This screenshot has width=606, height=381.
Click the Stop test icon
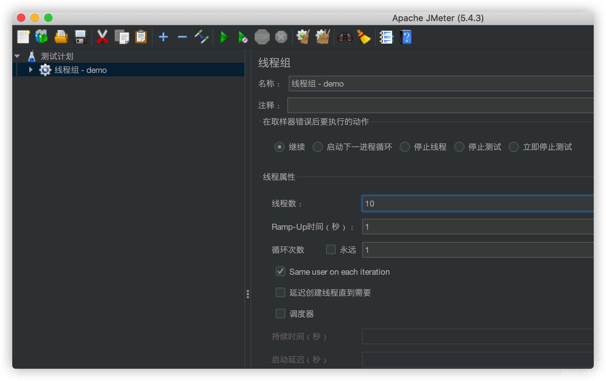[262, 37]
